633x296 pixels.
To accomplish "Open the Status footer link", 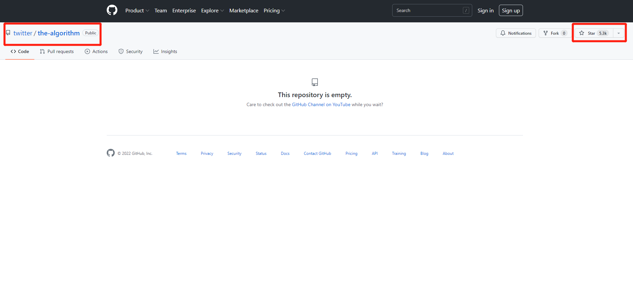I will [x=261, y=154].
